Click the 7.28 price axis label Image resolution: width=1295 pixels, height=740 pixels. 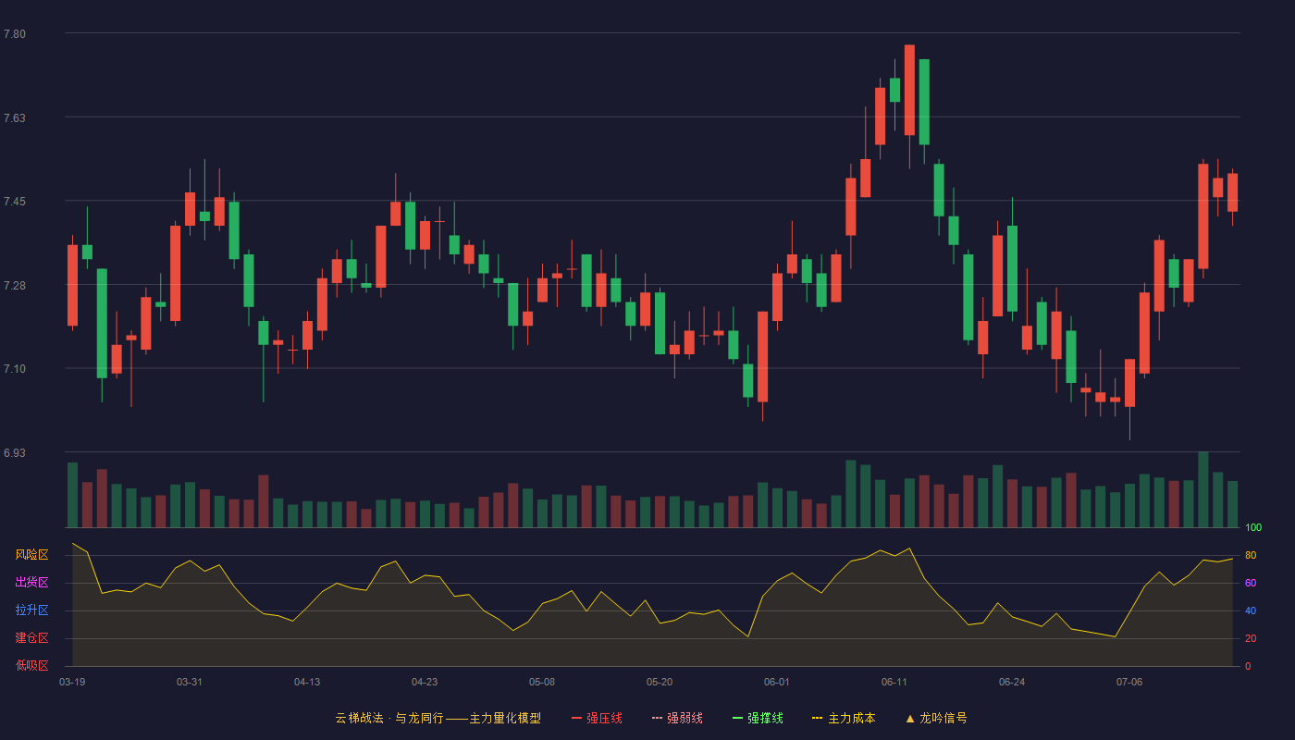[15, 286]
